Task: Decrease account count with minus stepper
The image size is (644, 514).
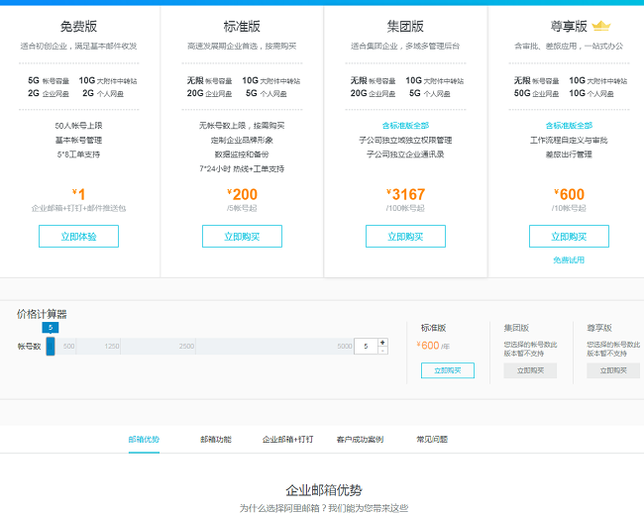Action: (x=382, y=351)
